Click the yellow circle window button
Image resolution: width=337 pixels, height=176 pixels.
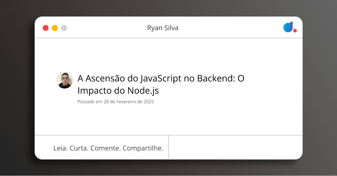coord(55,28)
